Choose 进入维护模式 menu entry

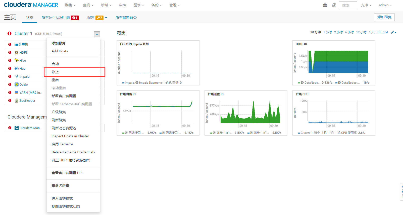coord(73,198)
